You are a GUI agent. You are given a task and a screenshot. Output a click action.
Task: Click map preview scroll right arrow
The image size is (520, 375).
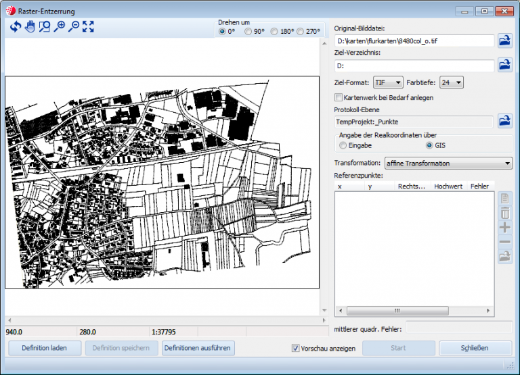coord(324,320)
